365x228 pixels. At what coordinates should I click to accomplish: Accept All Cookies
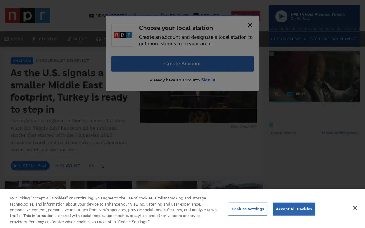click(x=294, y=209)
